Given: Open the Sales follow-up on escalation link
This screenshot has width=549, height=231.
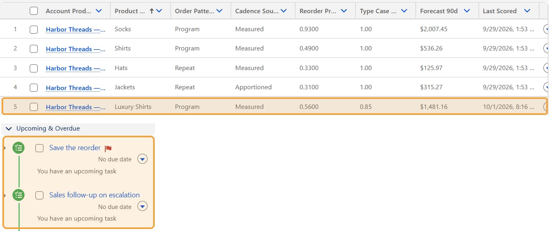Looking at the screenshot, I should point(94,195).
